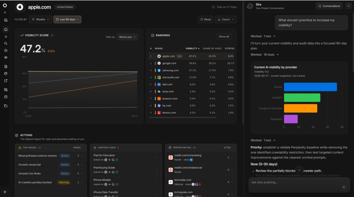Open the reddit.com/r/indiasocial opportunity

201,170
